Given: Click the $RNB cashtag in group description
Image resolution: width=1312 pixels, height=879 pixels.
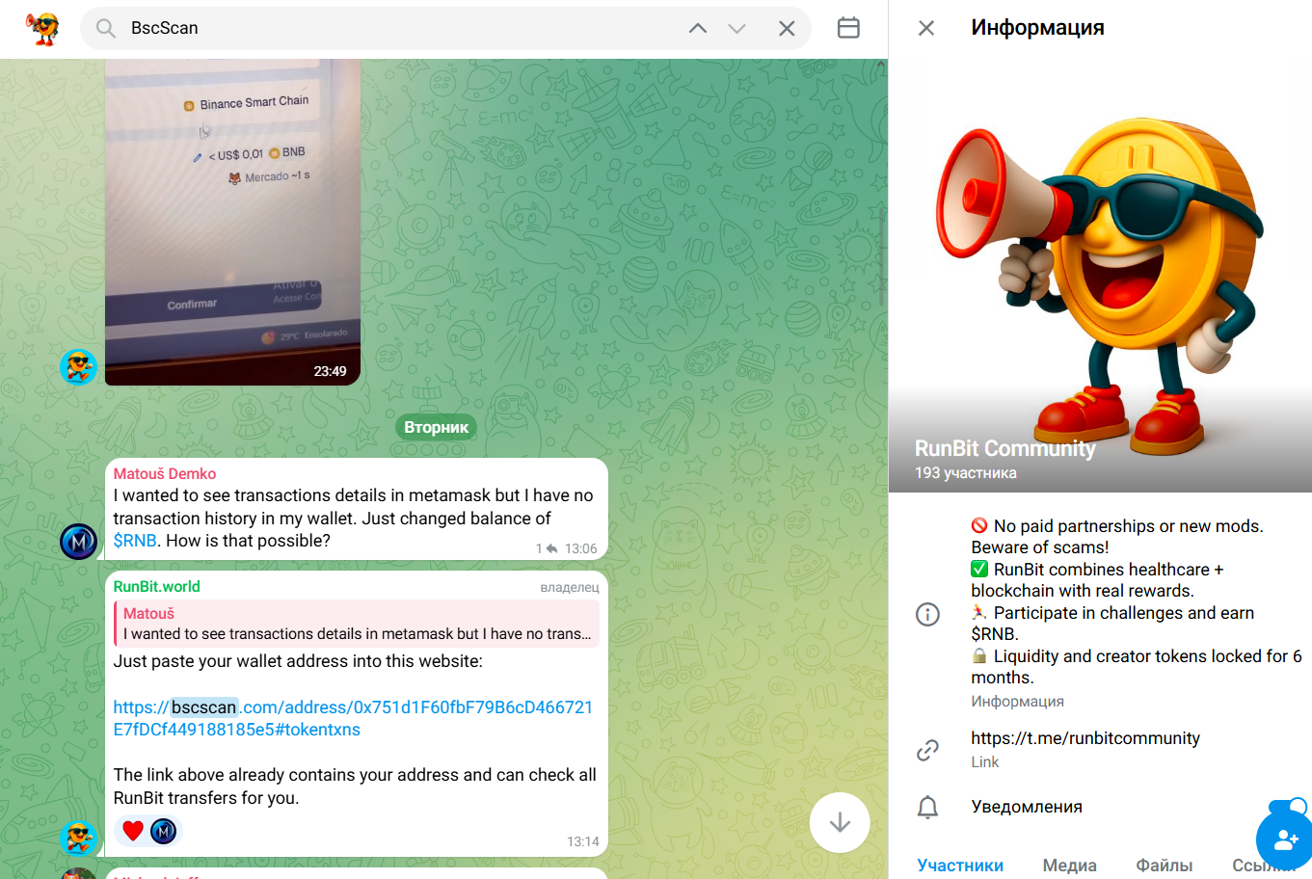Looking at the screenshot, I should [995, 634].
